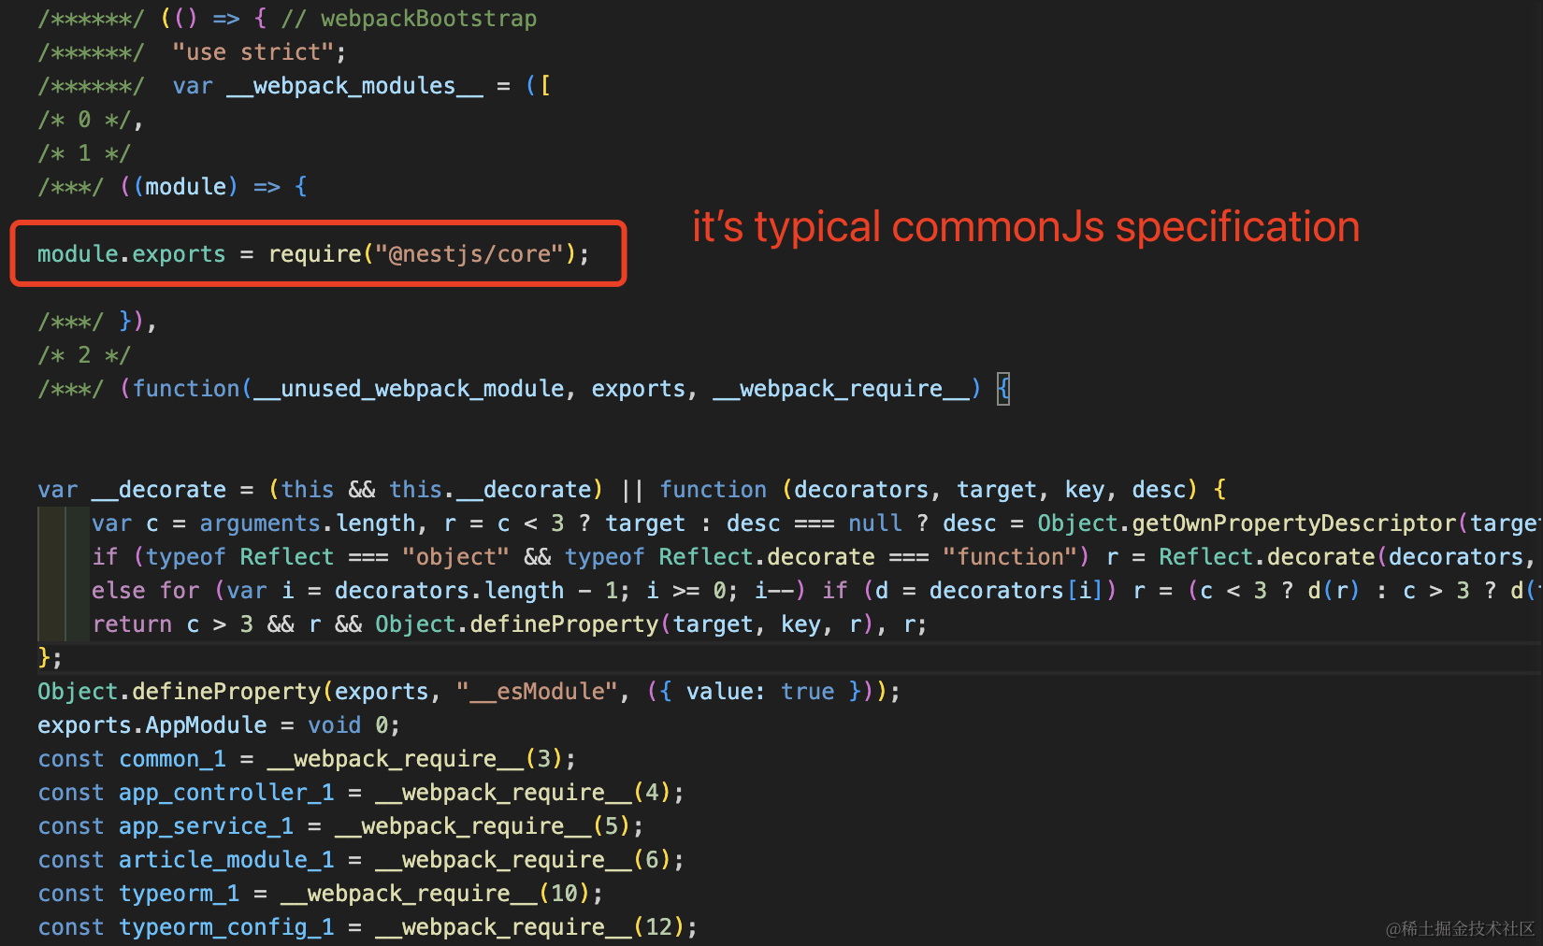Screen dimensions: 1543x946
Task: Click the return c > 3 line
Action: click(509, 624)
